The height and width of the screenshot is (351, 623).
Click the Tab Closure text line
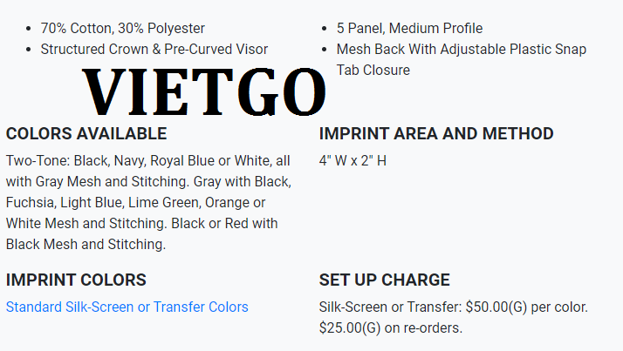pyautogui.click(x=373, y=71)
